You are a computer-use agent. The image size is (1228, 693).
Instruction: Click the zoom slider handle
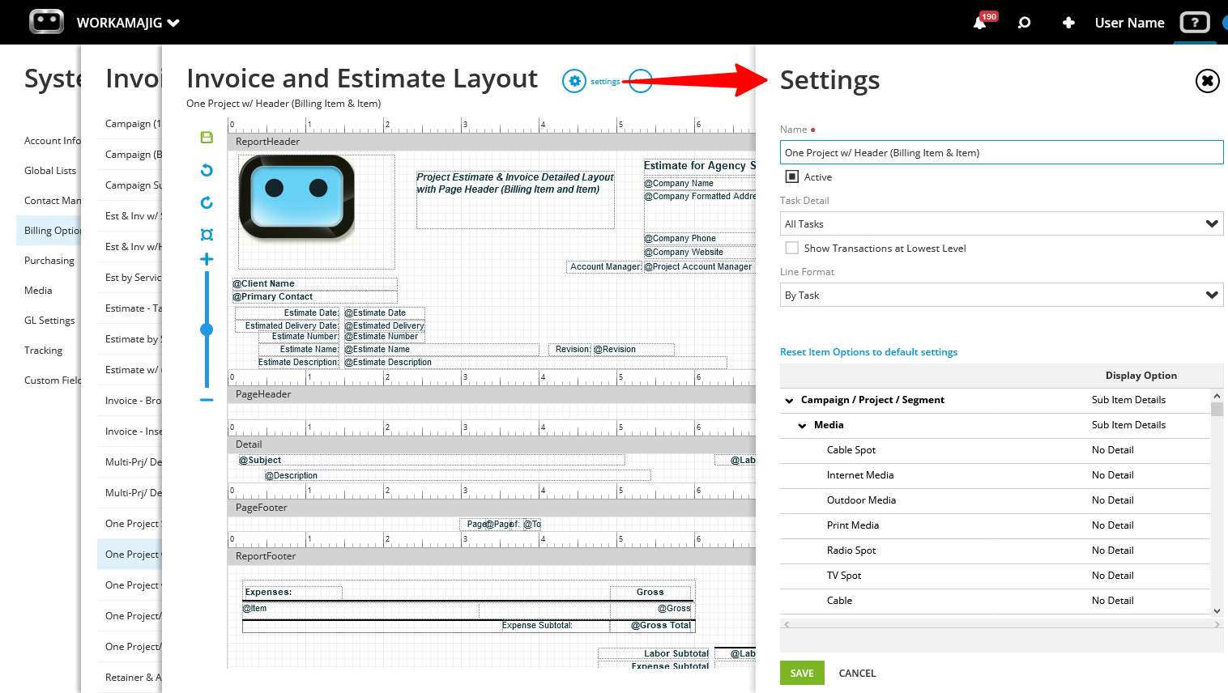207,329
